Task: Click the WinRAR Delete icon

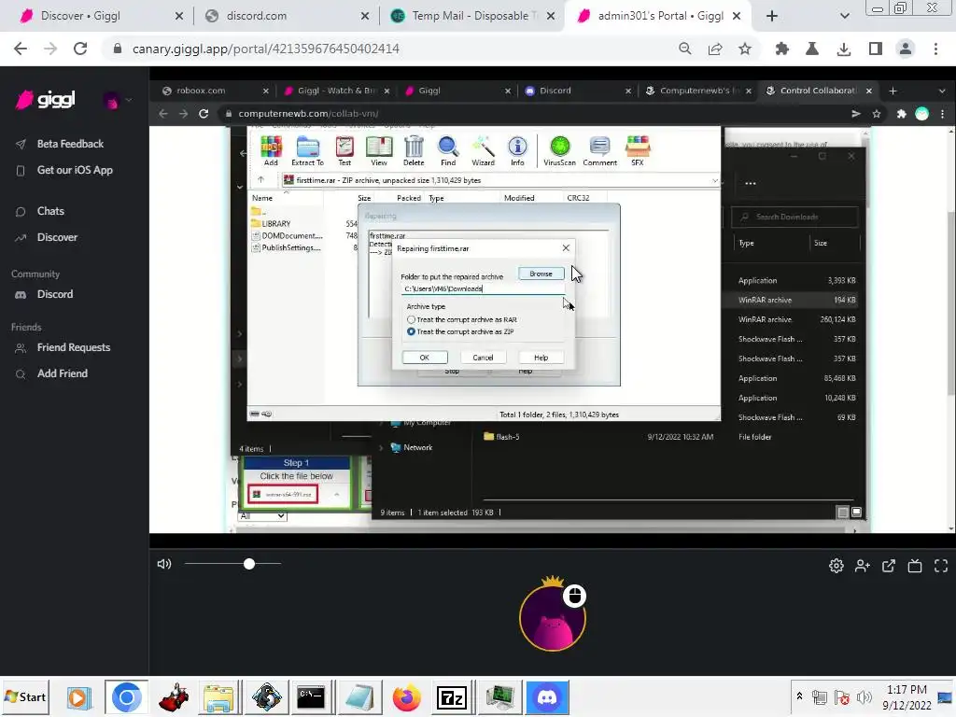Action: (x=414, y=150)
